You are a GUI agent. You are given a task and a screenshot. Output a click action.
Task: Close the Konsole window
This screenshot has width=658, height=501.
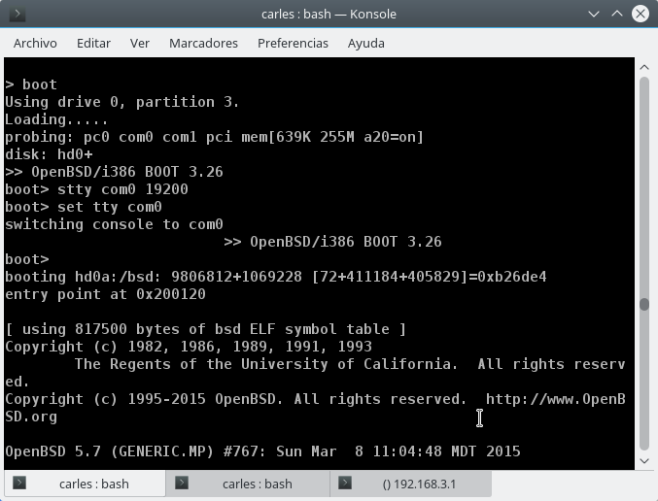pyautogui.click(x=641, y=14)
